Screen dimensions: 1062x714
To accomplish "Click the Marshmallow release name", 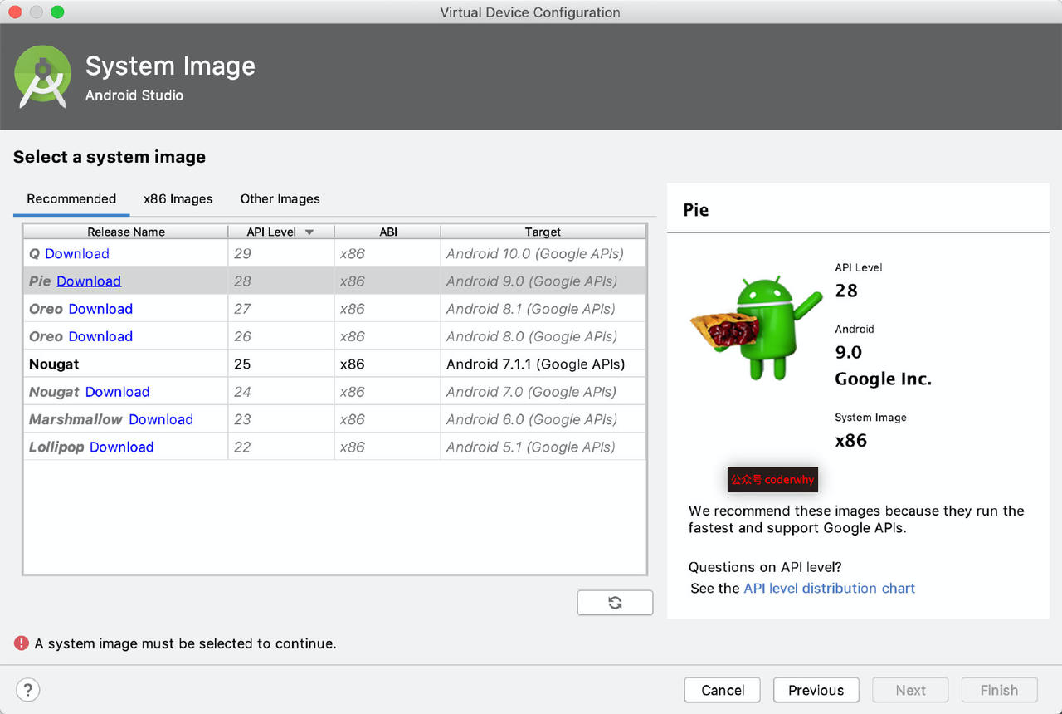I will (76, 419).
